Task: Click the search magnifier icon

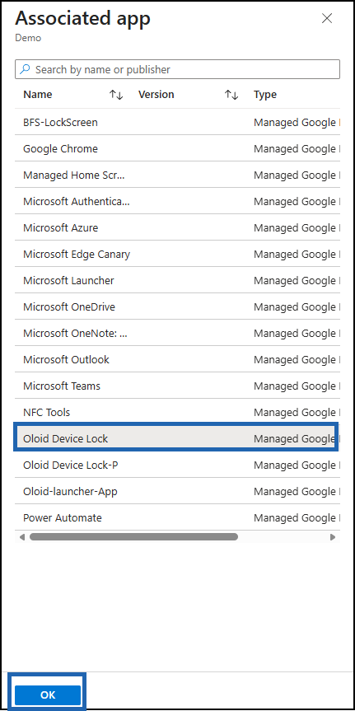Action: pyautogui.click(x=26, y=69)
